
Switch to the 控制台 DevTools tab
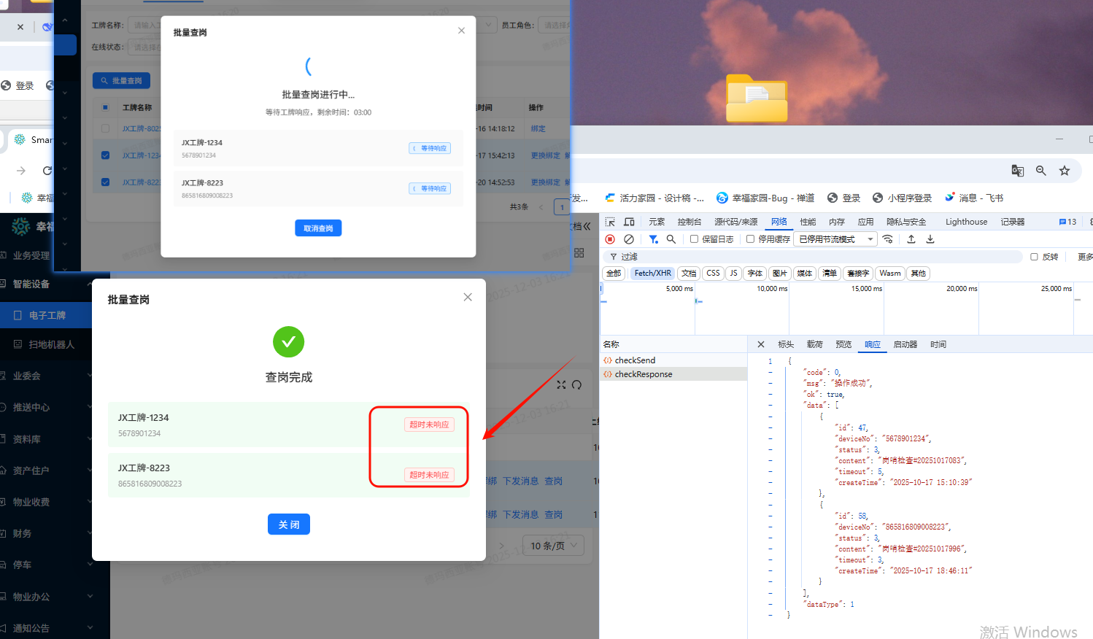(x=689, y=222)
